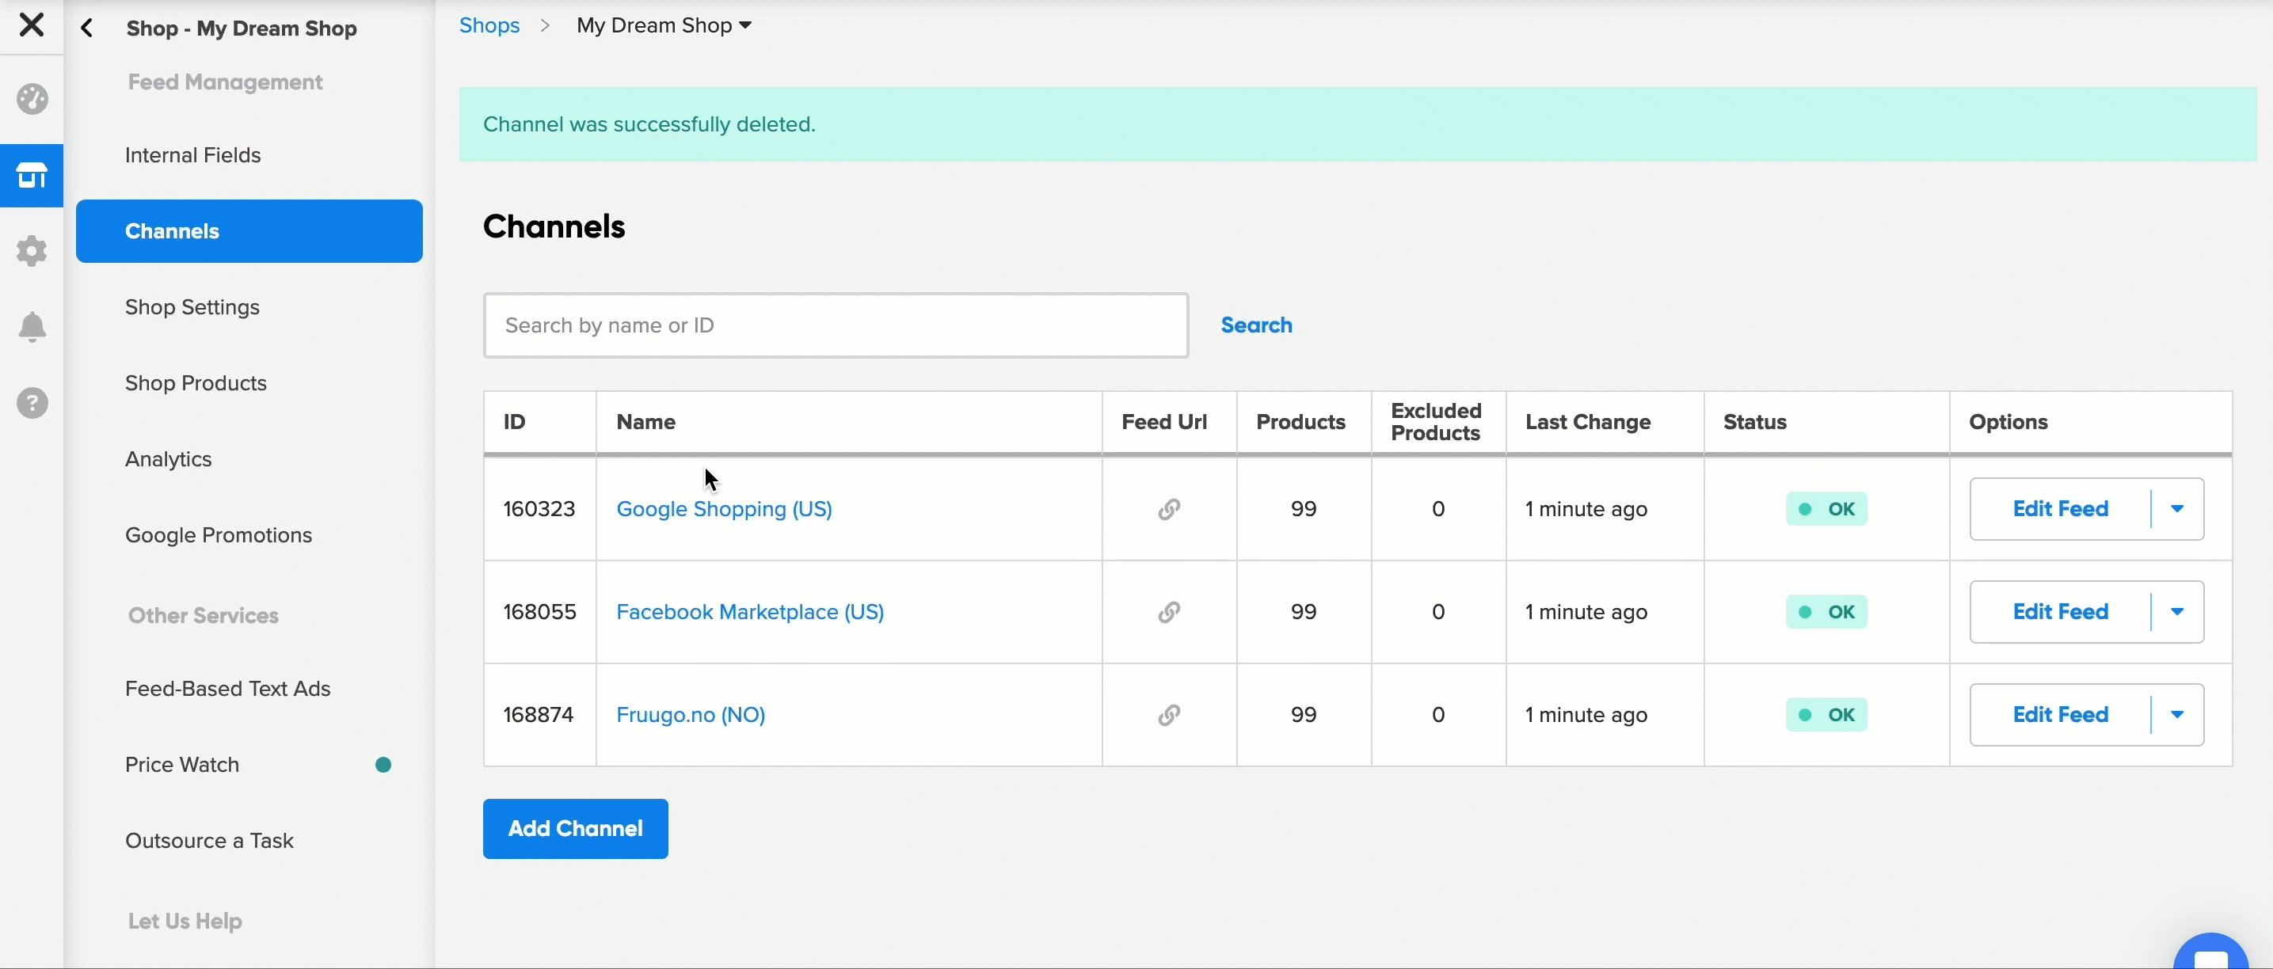The image size is (2273, 969).
Task: Go back using the left chevron arrow
Action: click(x=86, y=28)
